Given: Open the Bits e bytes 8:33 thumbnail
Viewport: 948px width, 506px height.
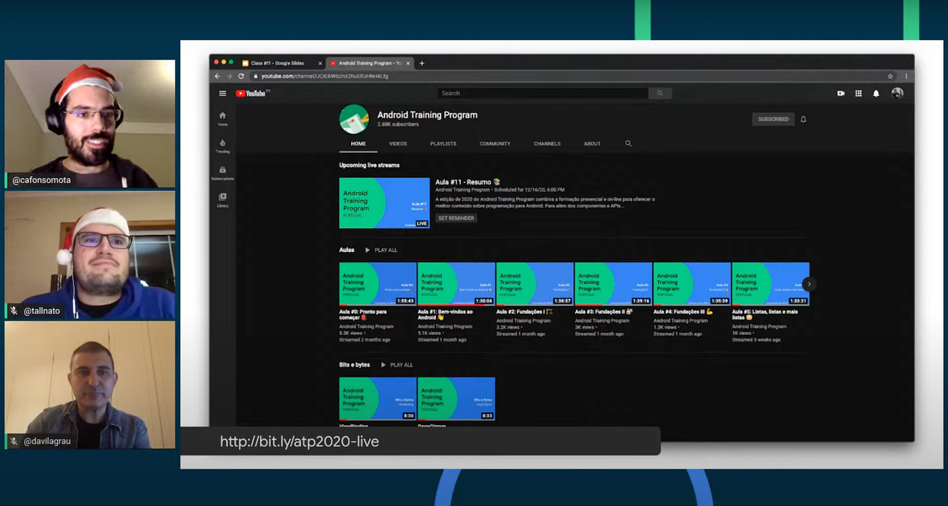Looking at the screenshot, I should (456, 398).
